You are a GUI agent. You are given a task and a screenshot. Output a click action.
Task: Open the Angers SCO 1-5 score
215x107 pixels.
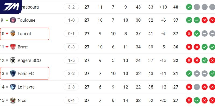click(x=71, y=60)
